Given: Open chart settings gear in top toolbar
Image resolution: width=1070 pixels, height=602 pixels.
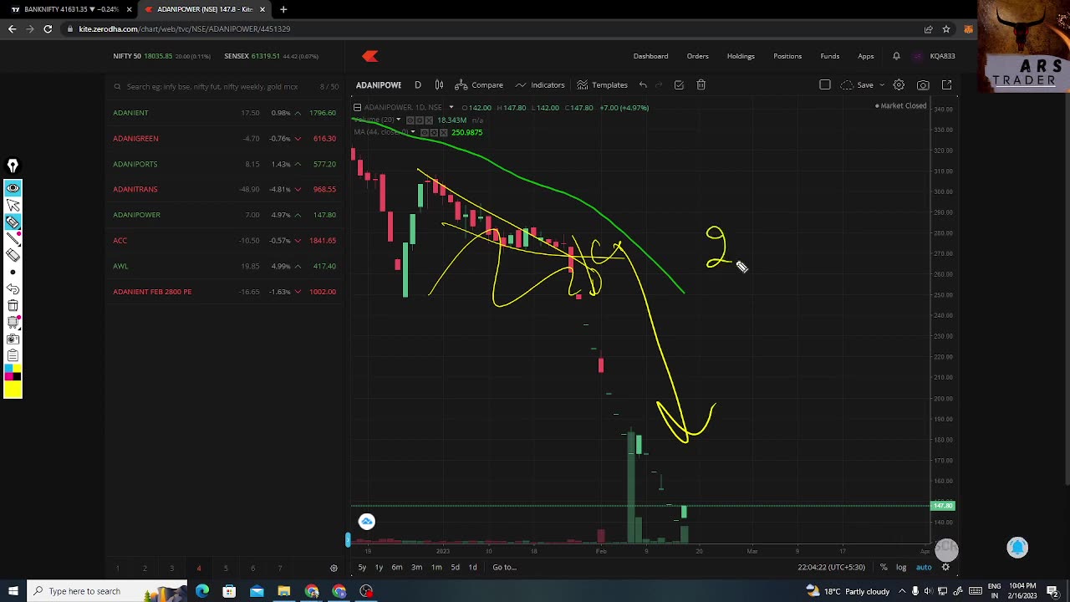Looking at the screenshot, I should (899, 84).
